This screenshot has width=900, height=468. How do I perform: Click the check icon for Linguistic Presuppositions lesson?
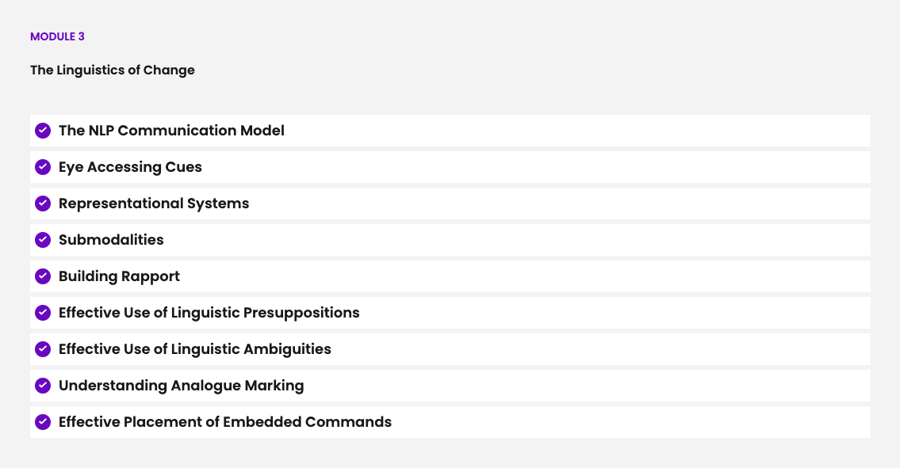point(43,313)
